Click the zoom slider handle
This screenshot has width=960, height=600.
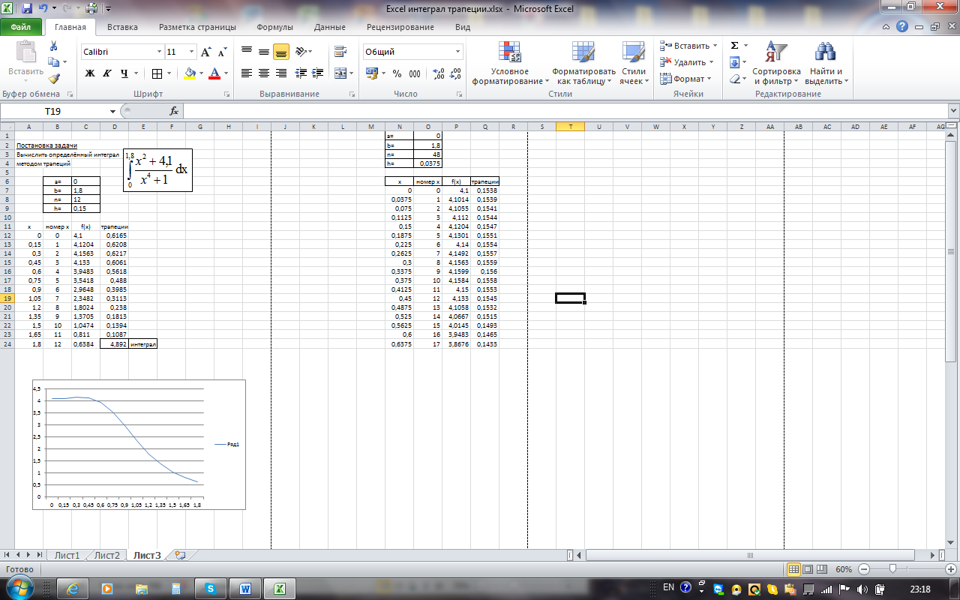click(892, 569)
